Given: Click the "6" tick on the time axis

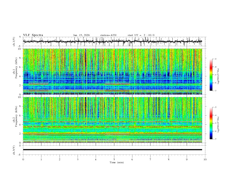Looking at the screenshot, I should coord(132,159).
